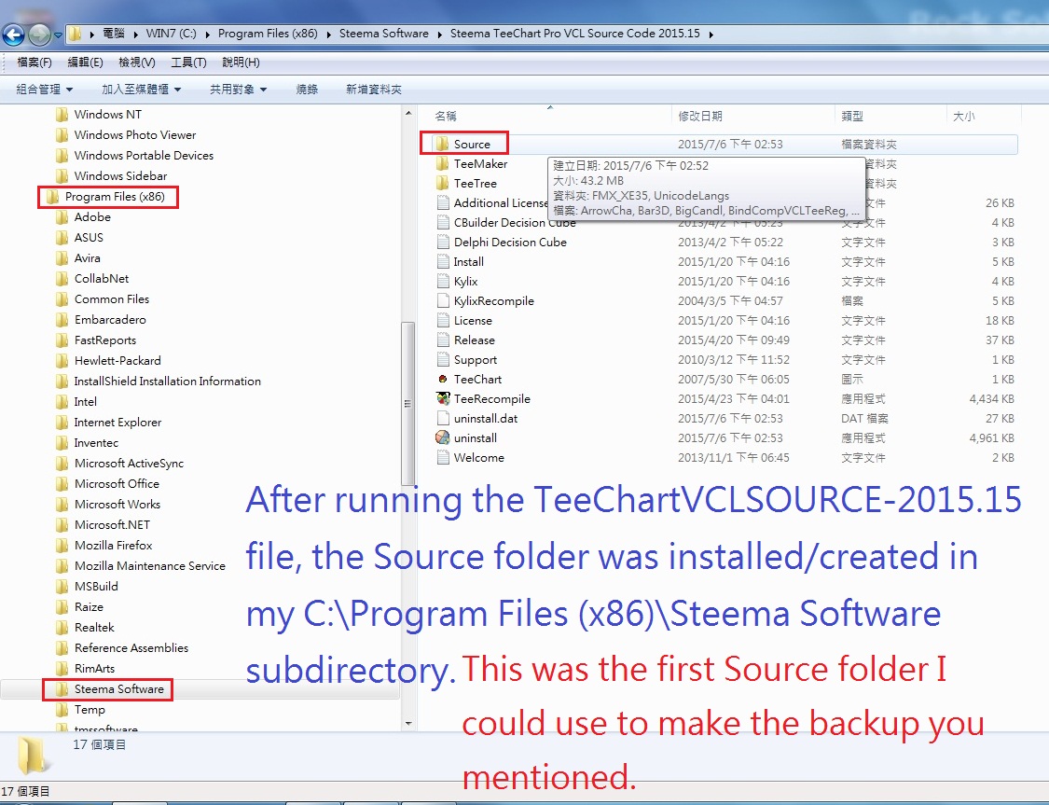This screenshot has height=805, width=1049.
Task: Click the RimArts folder icon in tree
Action: tap(62, 669)
